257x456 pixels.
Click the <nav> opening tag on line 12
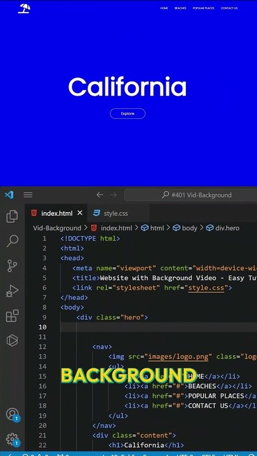coord(102,346)
